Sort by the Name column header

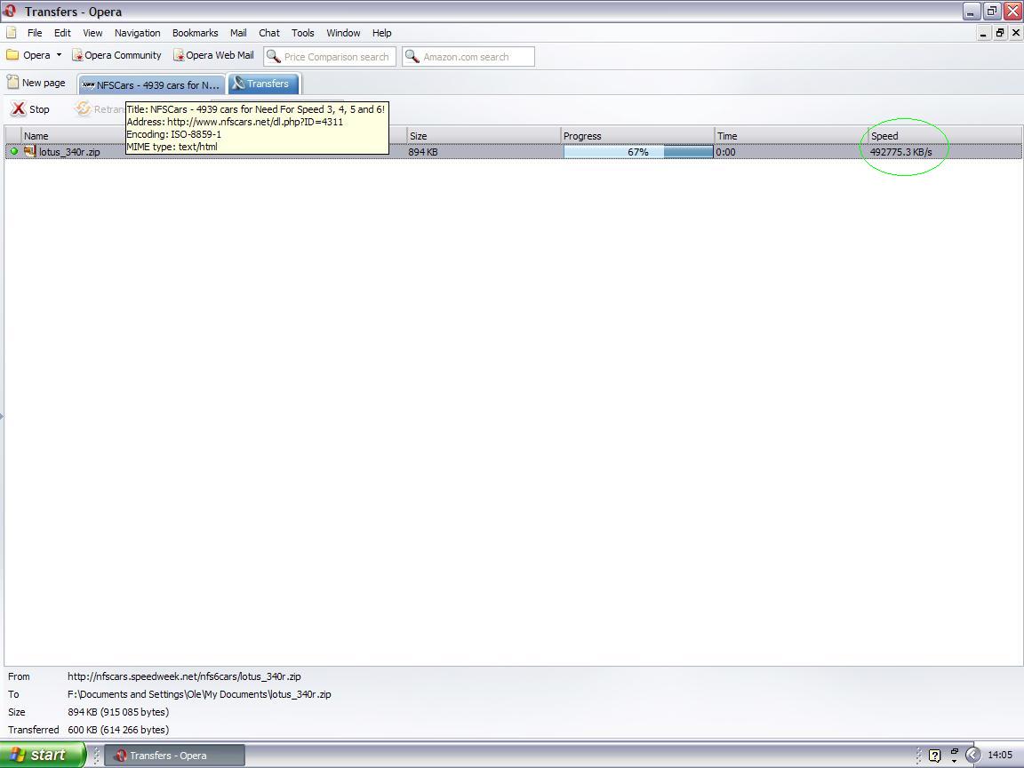212,136
